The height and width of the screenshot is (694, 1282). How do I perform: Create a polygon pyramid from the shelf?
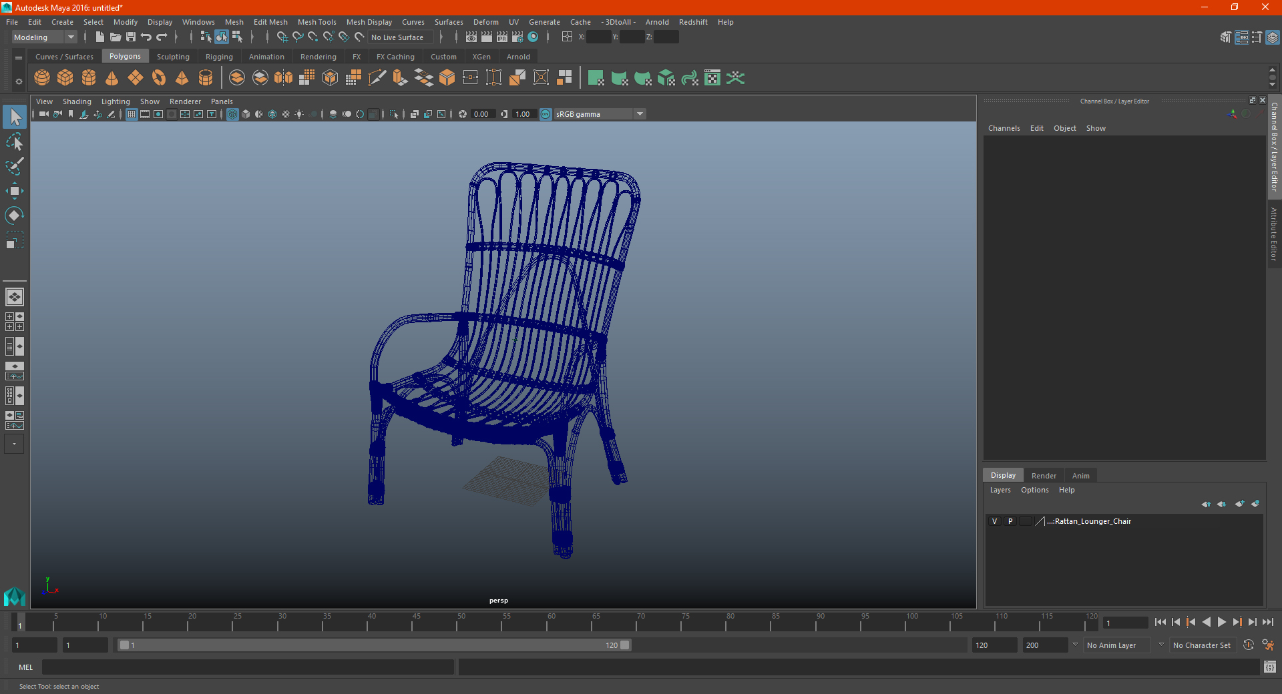coord(182,78)
